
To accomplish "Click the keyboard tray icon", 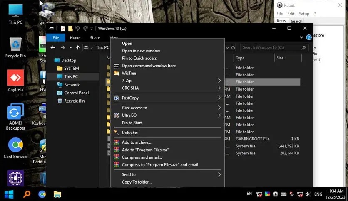I will 283,194.
